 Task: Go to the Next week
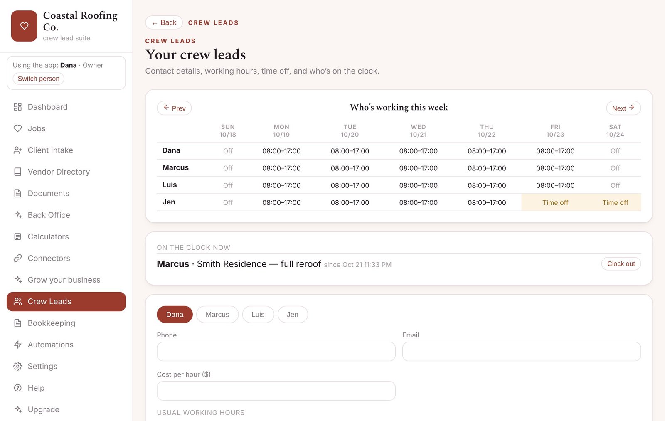(x=623, y=108)
